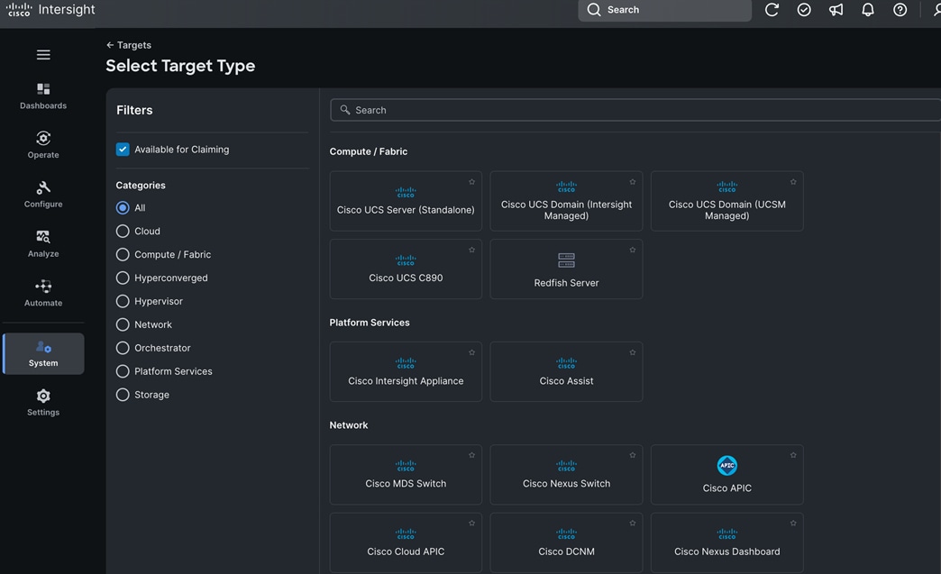Favorite Cisco UCS Domain (Intersight Managed) star
The image size is (941, 574).
633,182
